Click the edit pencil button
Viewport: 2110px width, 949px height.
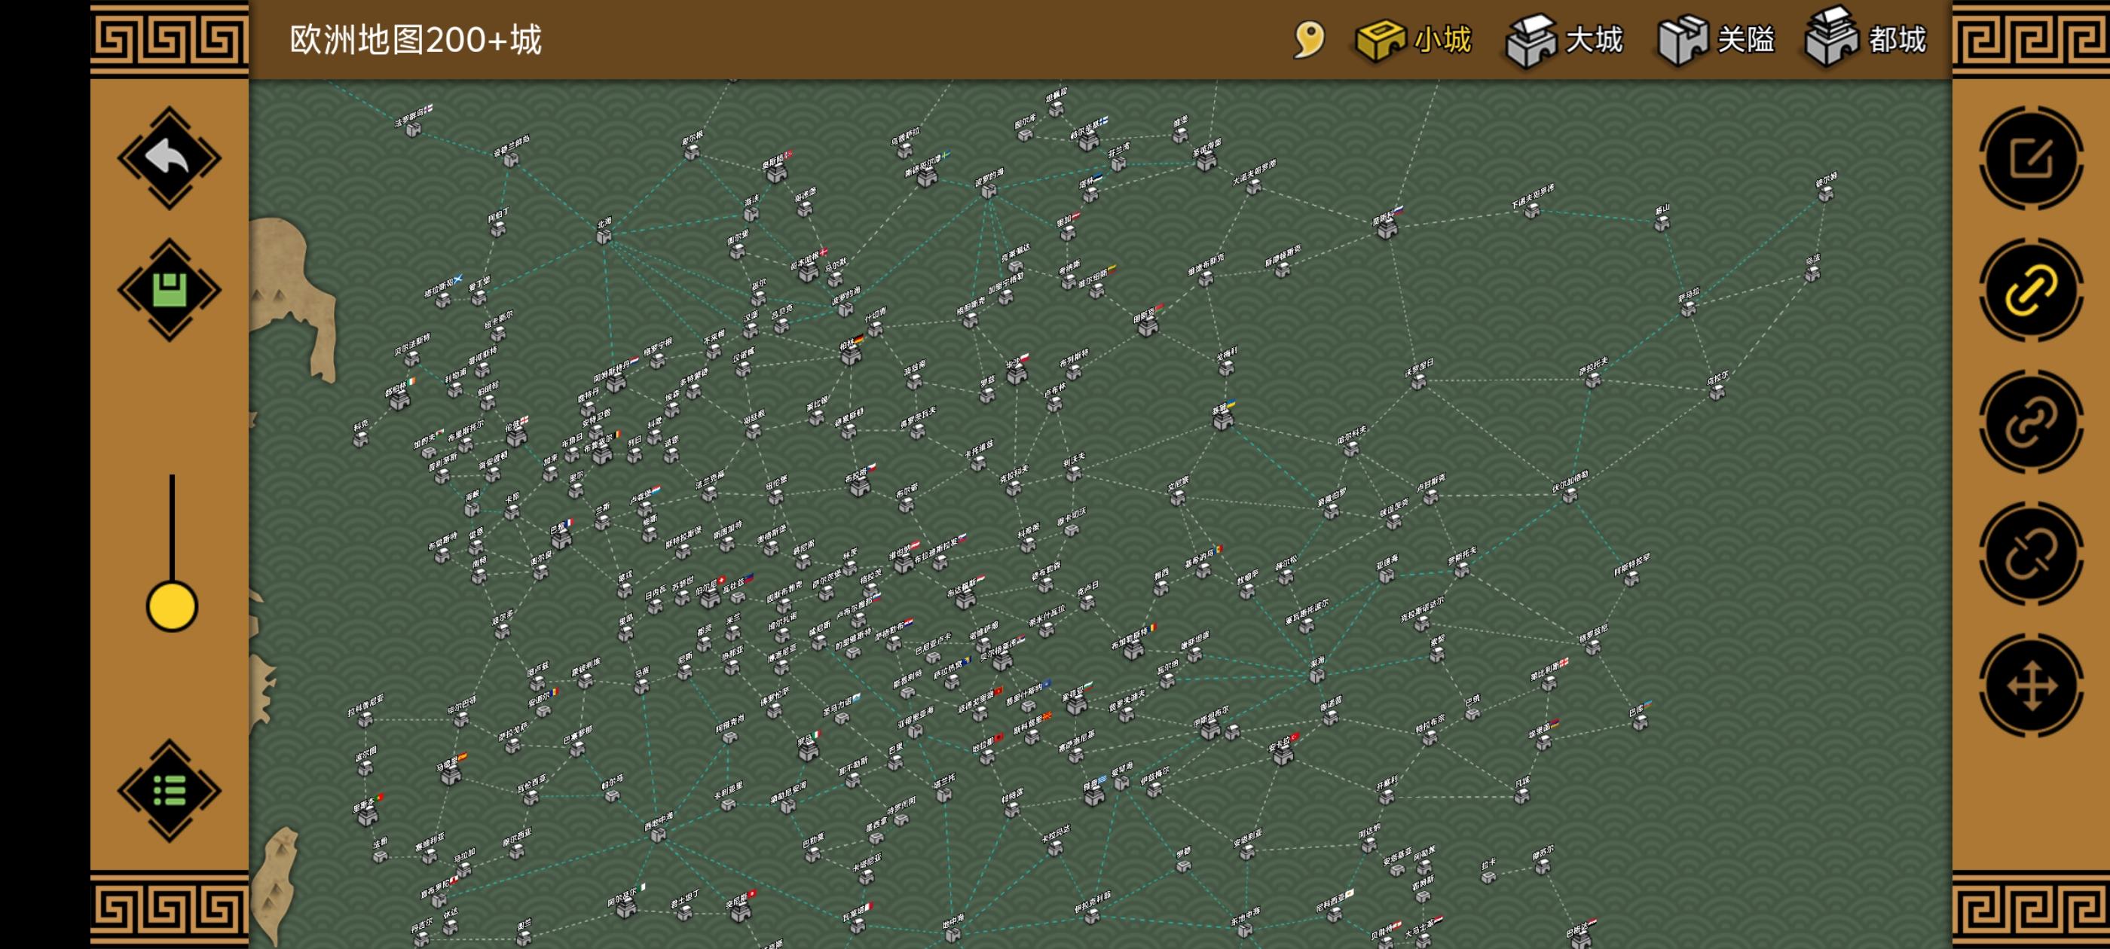(2032, 158)
